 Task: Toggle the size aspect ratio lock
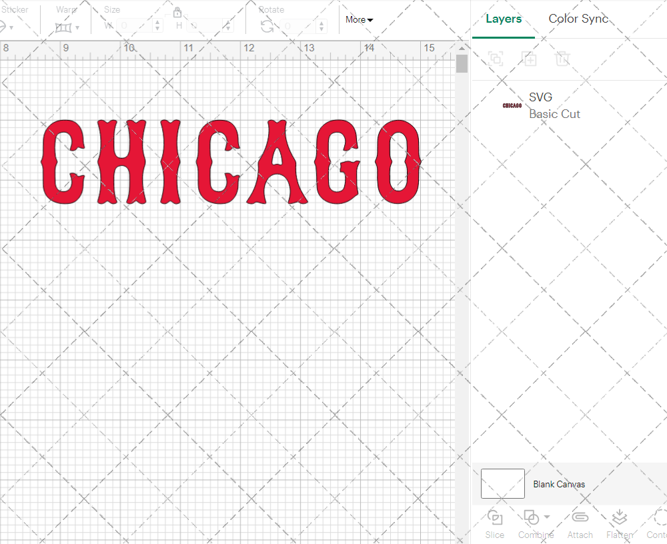coord(177,13)
